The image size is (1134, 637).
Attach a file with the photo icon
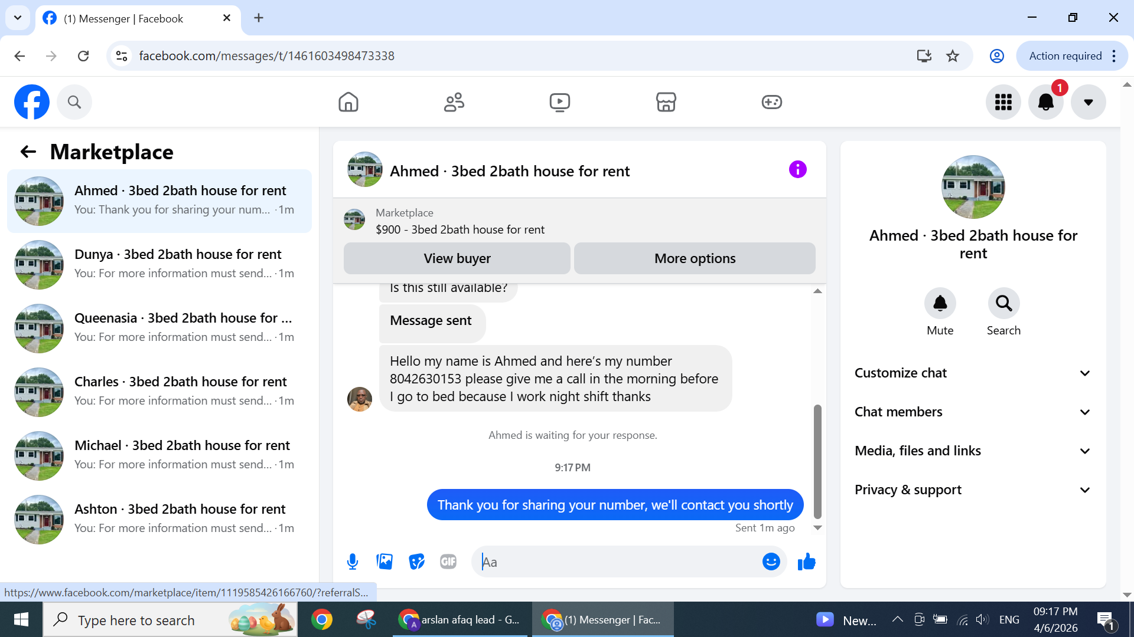tap(384, 562)
